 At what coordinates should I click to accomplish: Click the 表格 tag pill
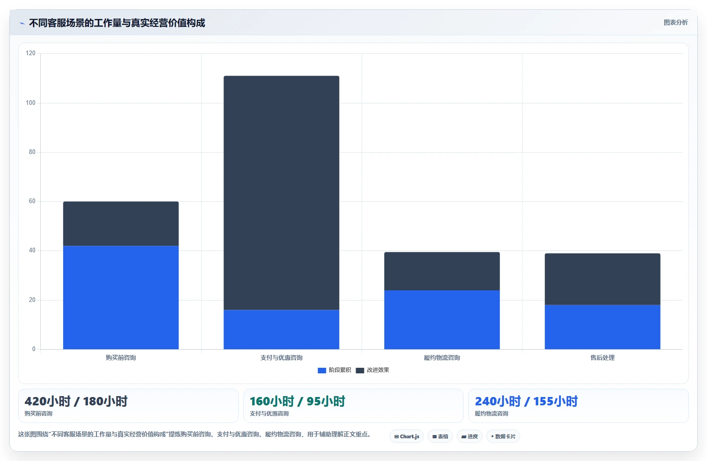440,436
